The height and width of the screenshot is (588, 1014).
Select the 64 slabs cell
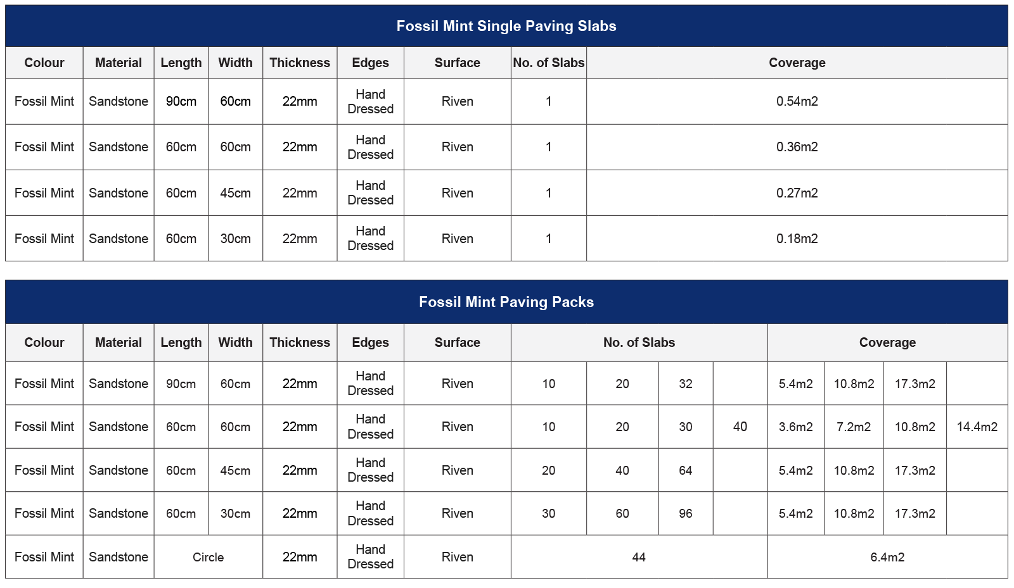[686, 470]
